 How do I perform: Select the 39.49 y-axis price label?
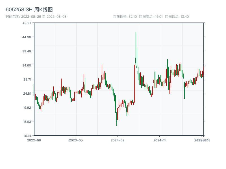coord(27,51)
